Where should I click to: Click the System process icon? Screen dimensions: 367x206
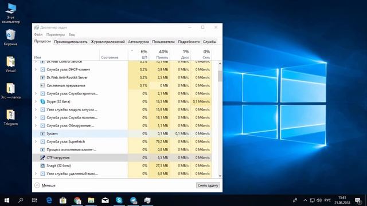[42, 133]
